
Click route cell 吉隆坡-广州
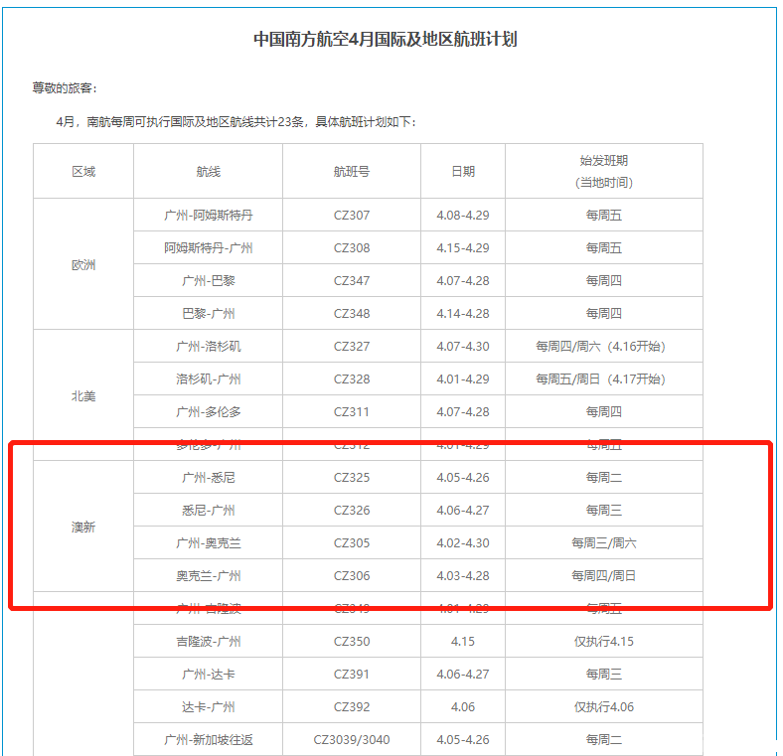pyautogui.click(x=209, y=641)
